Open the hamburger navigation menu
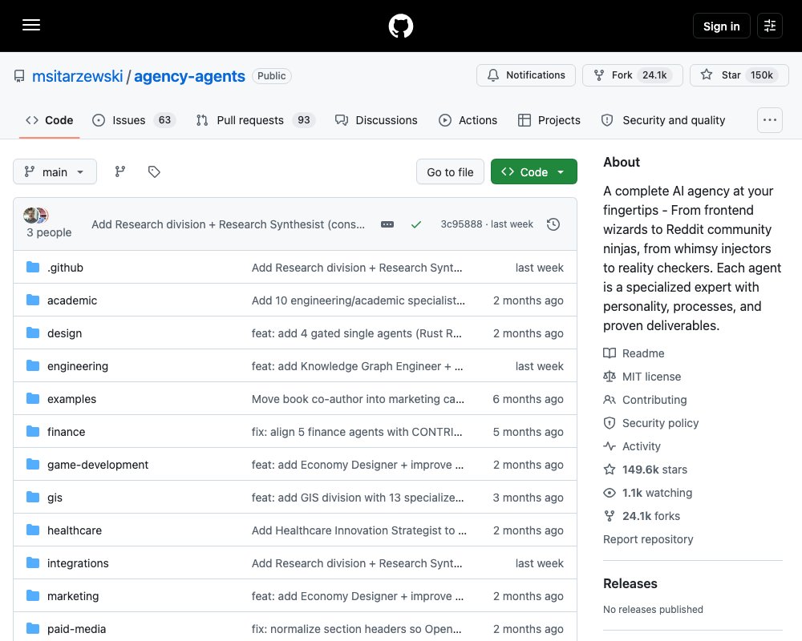The height and width of the screenshot is (641, 802). tap(31, 25)
